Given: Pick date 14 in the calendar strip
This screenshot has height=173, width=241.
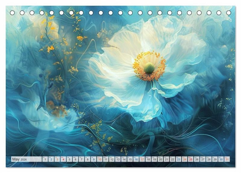Looking at the screenshot, I should tap(124, 159).
